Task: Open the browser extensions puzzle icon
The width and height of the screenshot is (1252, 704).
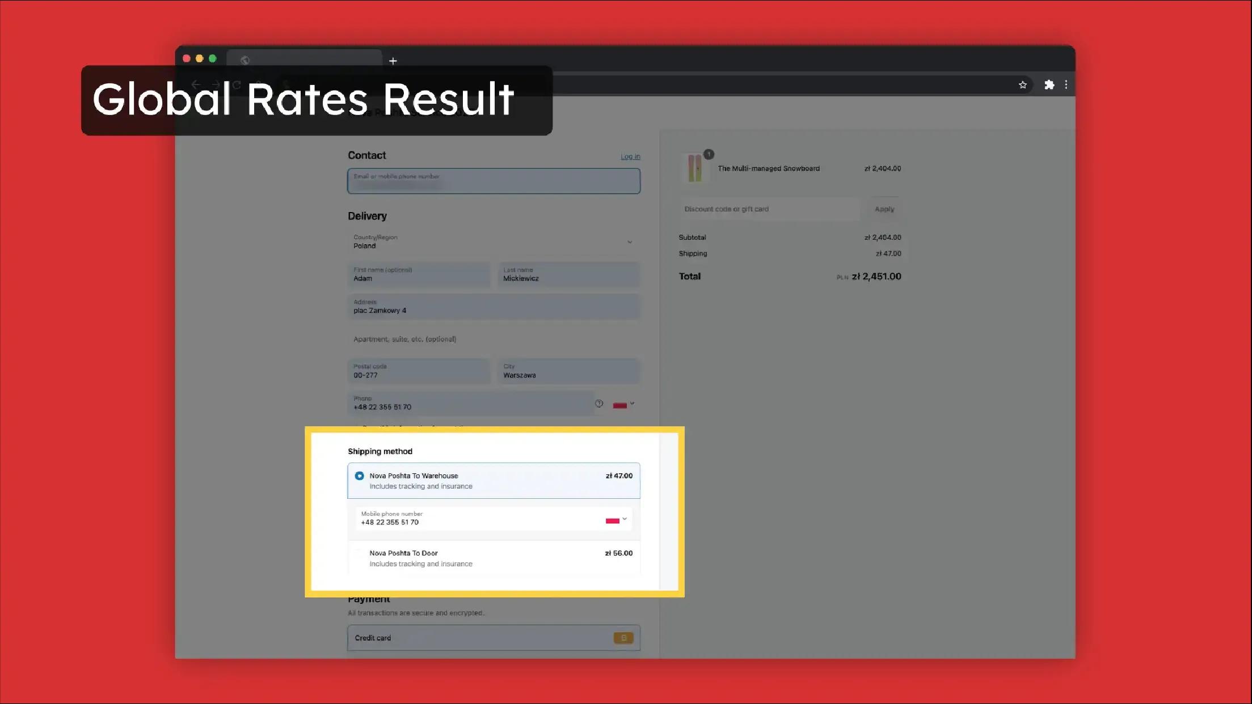Action: tap(1049, 84)
